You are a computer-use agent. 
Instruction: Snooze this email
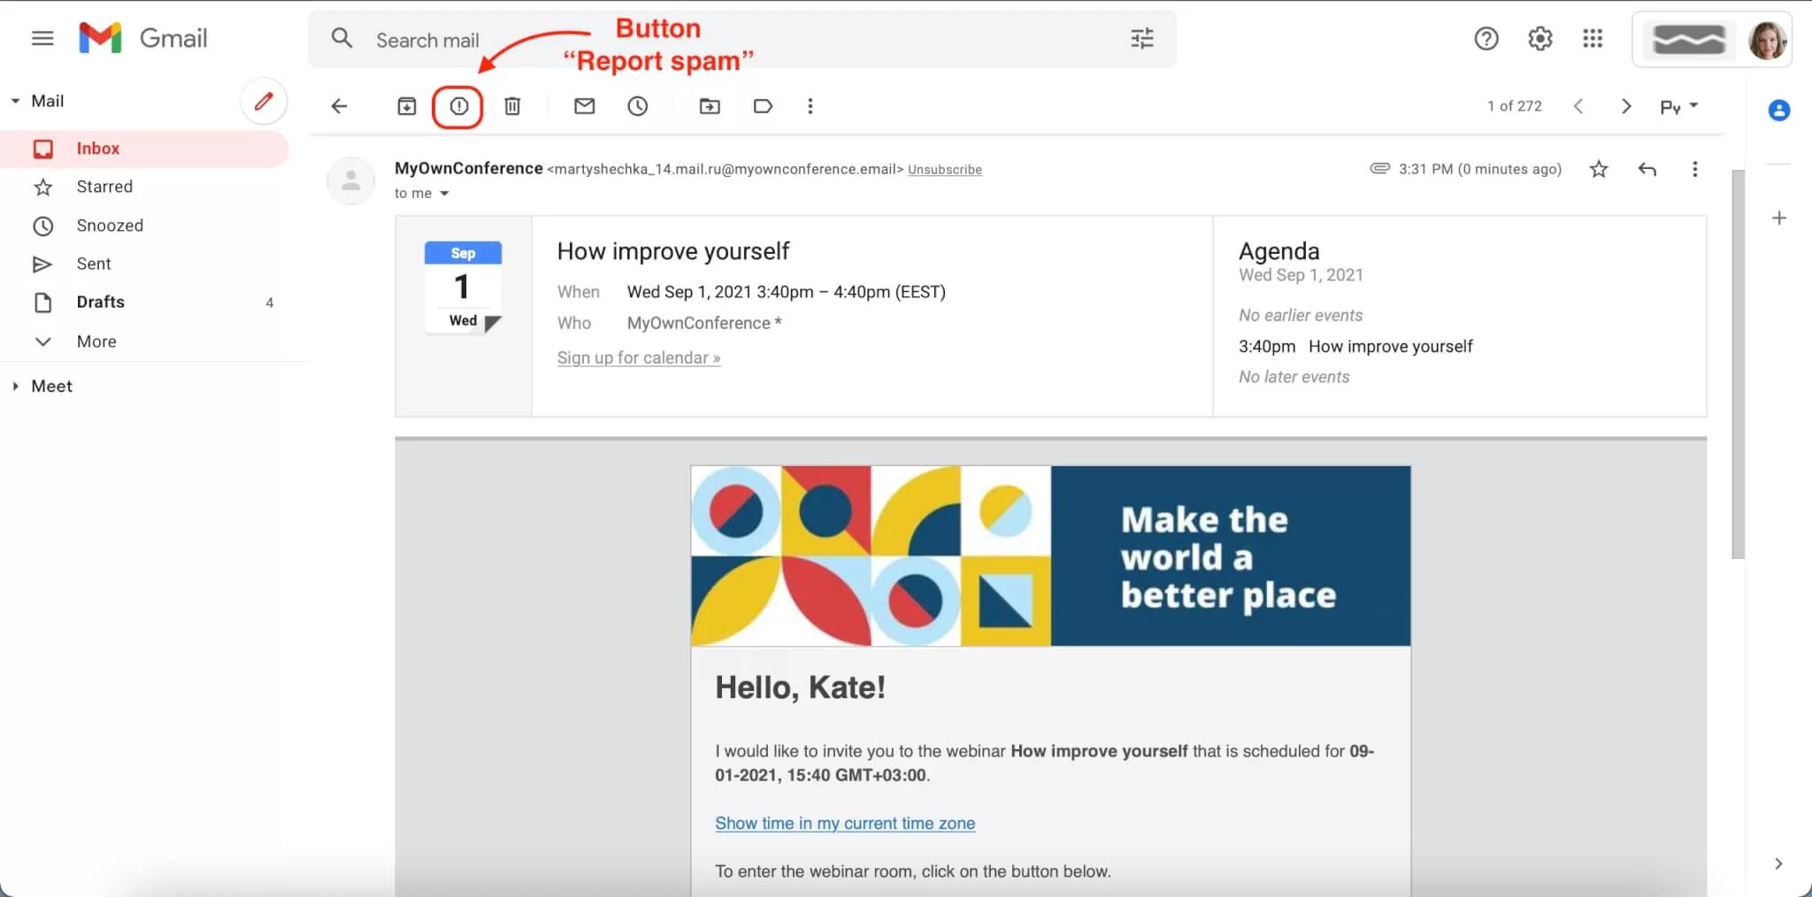pyautogui.click(x=638, y=105)
